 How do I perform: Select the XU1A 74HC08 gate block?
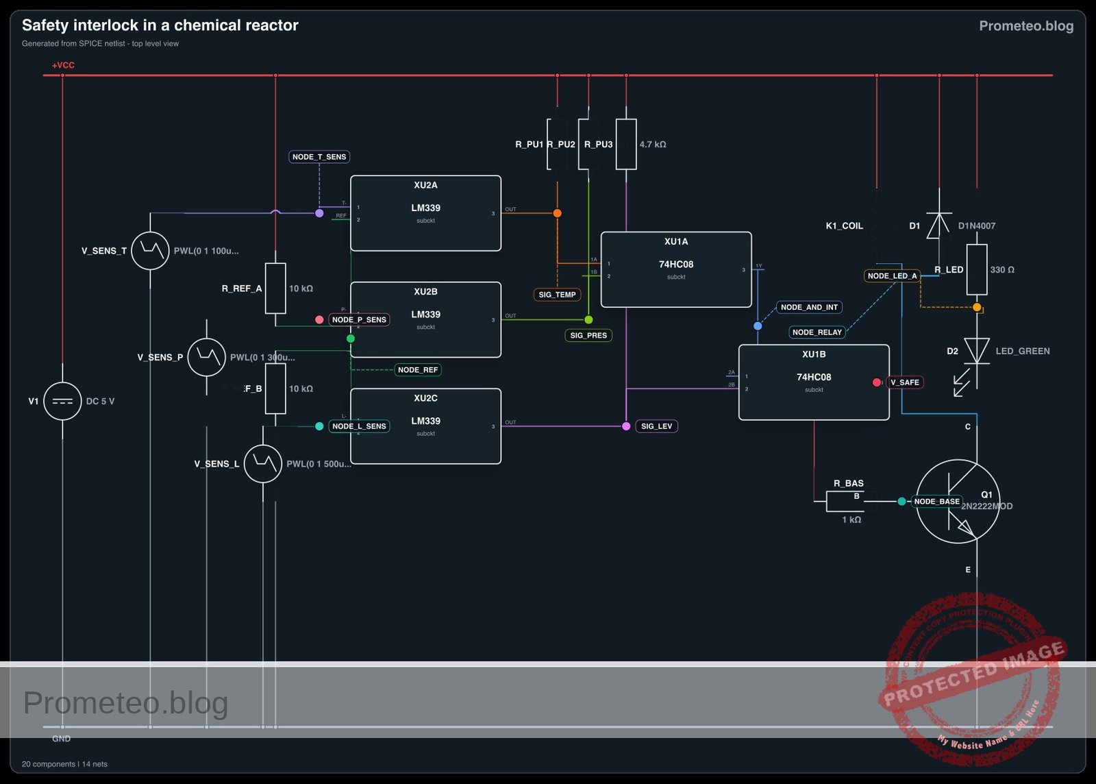[x=676, y=269]
